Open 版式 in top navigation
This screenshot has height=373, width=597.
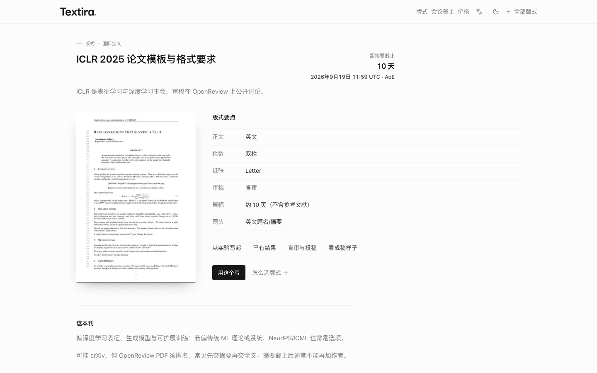tap(422, 12)
